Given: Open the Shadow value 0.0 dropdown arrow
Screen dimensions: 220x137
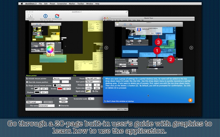Looking at the screenshot, I should 47,92.
